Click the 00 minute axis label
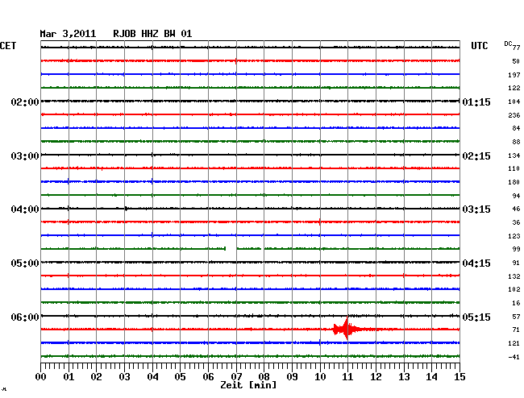Image resolution: width=524 pixels, height=398 pixels. 41,377
